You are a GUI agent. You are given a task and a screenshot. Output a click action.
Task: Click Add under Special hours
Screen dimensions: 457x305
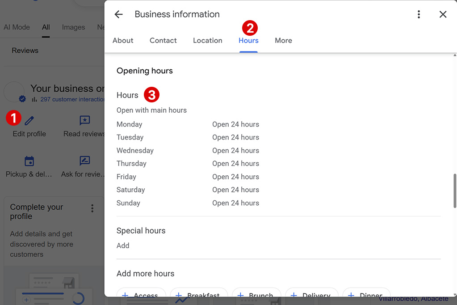123,246
